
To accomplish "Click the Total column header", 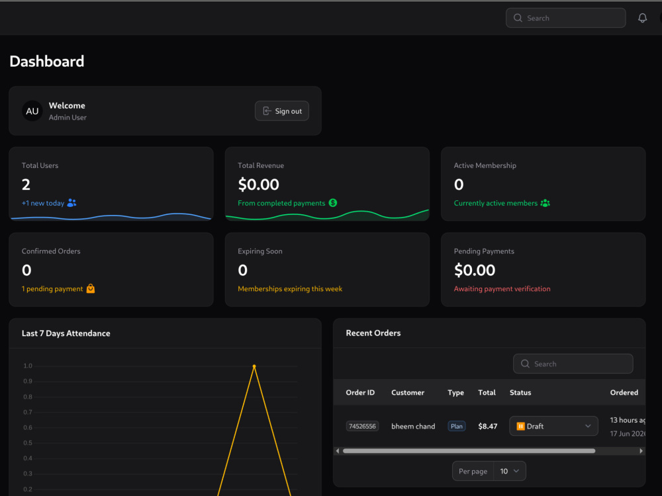I will [487, 392].
